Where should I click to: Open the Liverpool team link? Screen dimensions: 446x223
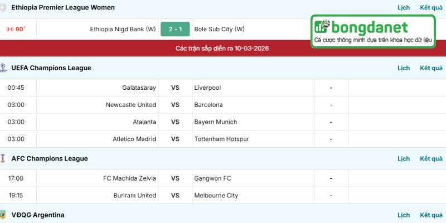click(x=207, y=88)
